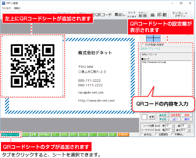The height and width of the screenshot is (158, 196).
Task: Click the 印刷 print button
Action: click(158, 15)
